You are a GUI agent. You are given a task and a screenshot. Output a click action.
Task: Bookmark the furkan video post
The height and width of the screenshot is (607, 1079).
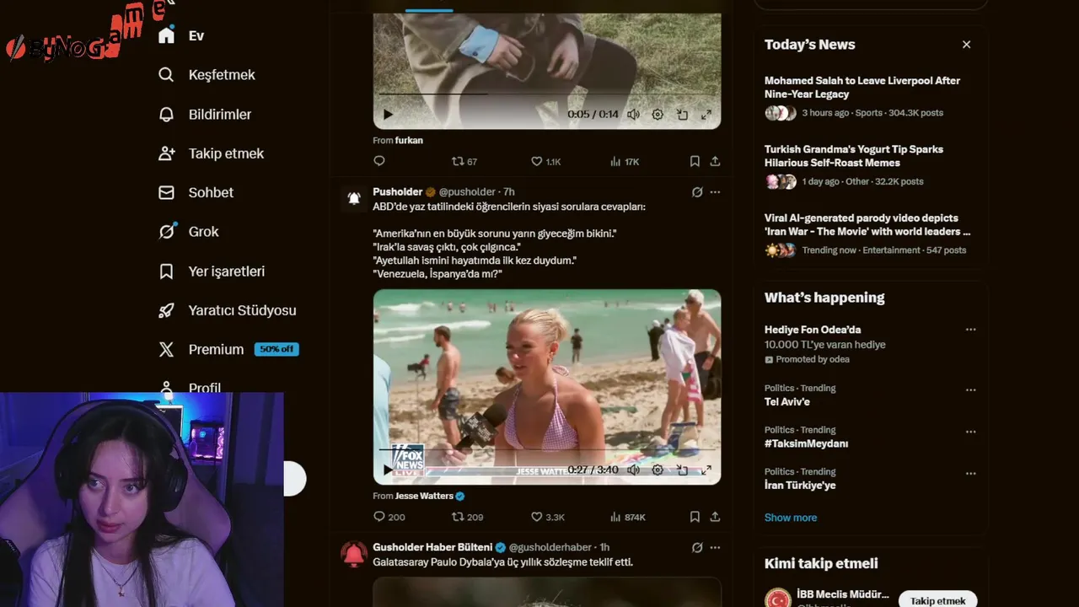tap(695, 161)
